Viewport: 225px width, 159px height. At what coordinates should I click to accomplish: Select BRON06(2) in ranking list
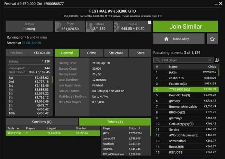pyautogui.click(x=186, y=112)
